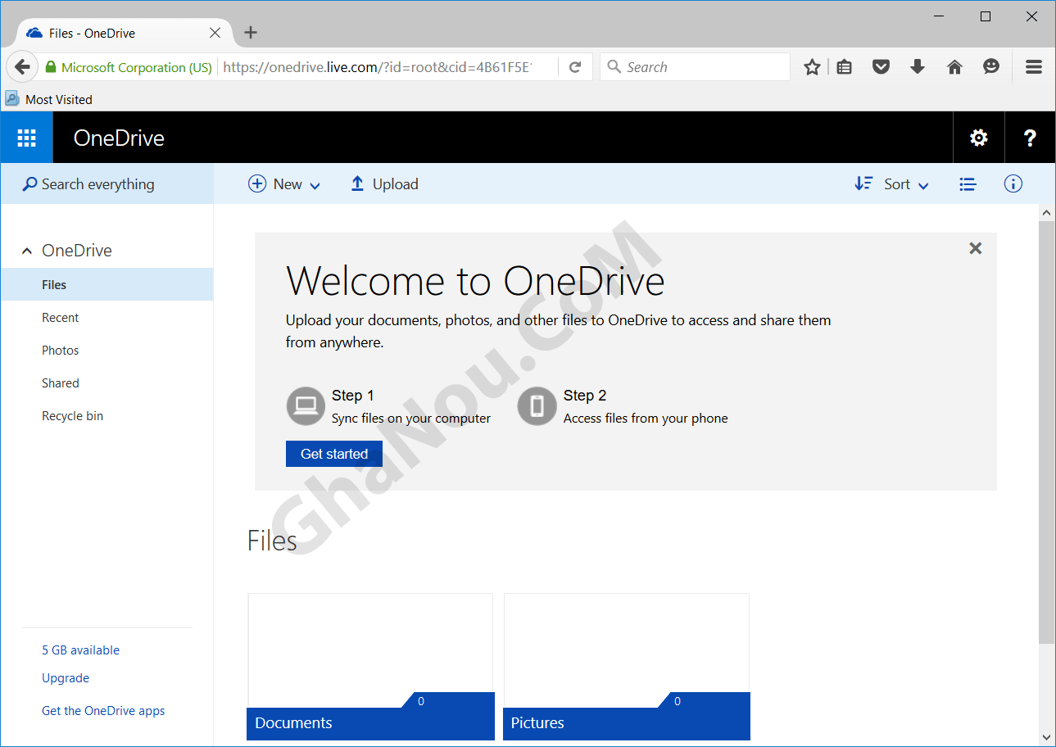Click the New plus circle icon
Screen dimensions: 1056x747
257,183
